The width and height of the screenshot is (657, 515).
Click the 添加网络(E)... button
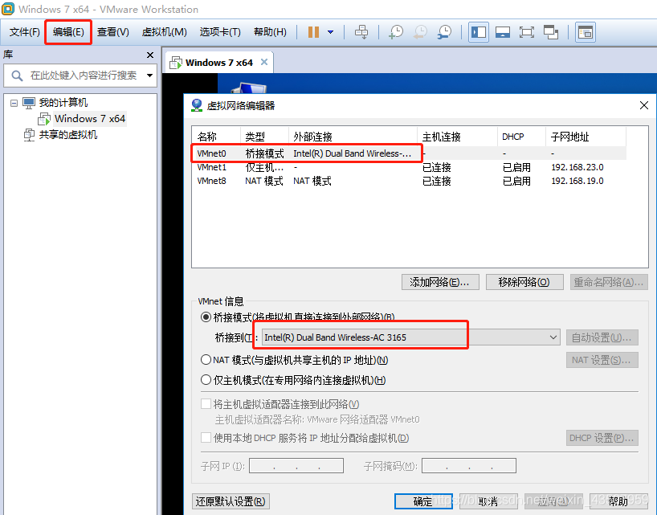(x=440, y=282)
